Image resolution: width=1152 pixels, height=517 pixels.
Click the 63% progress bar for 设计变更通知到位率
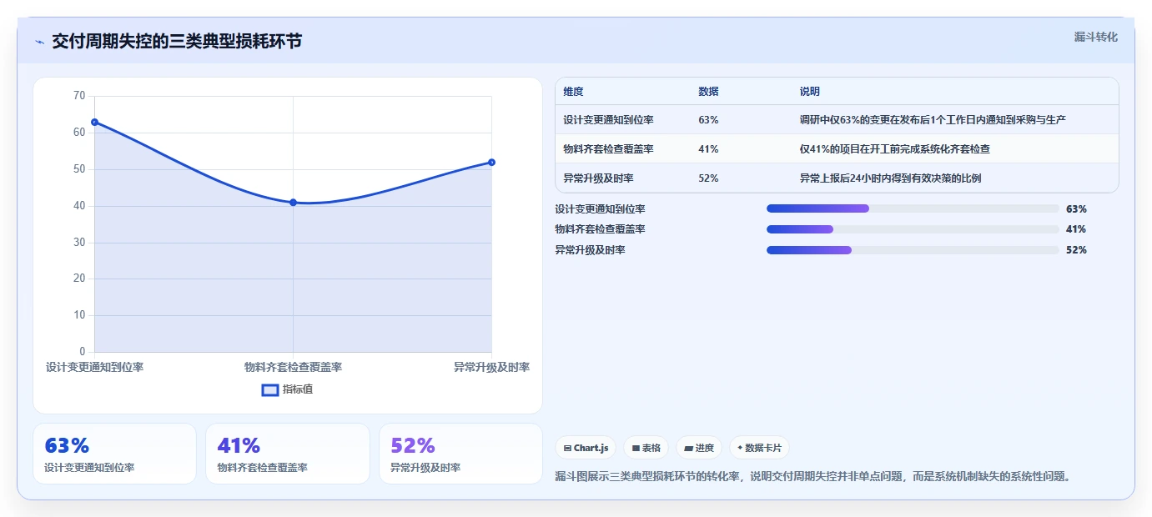click(913, 208)
